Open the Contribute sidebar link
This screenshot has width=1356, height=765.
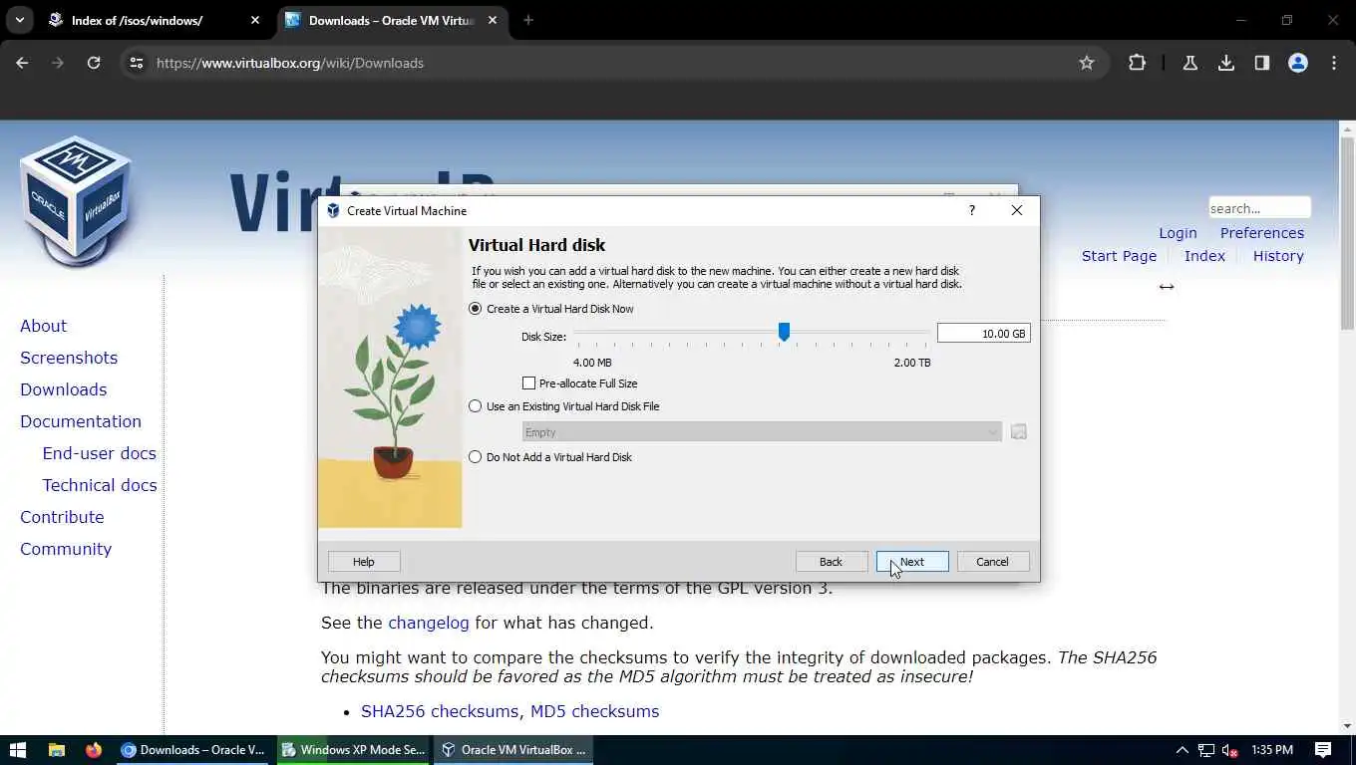[x=62, y=517]
